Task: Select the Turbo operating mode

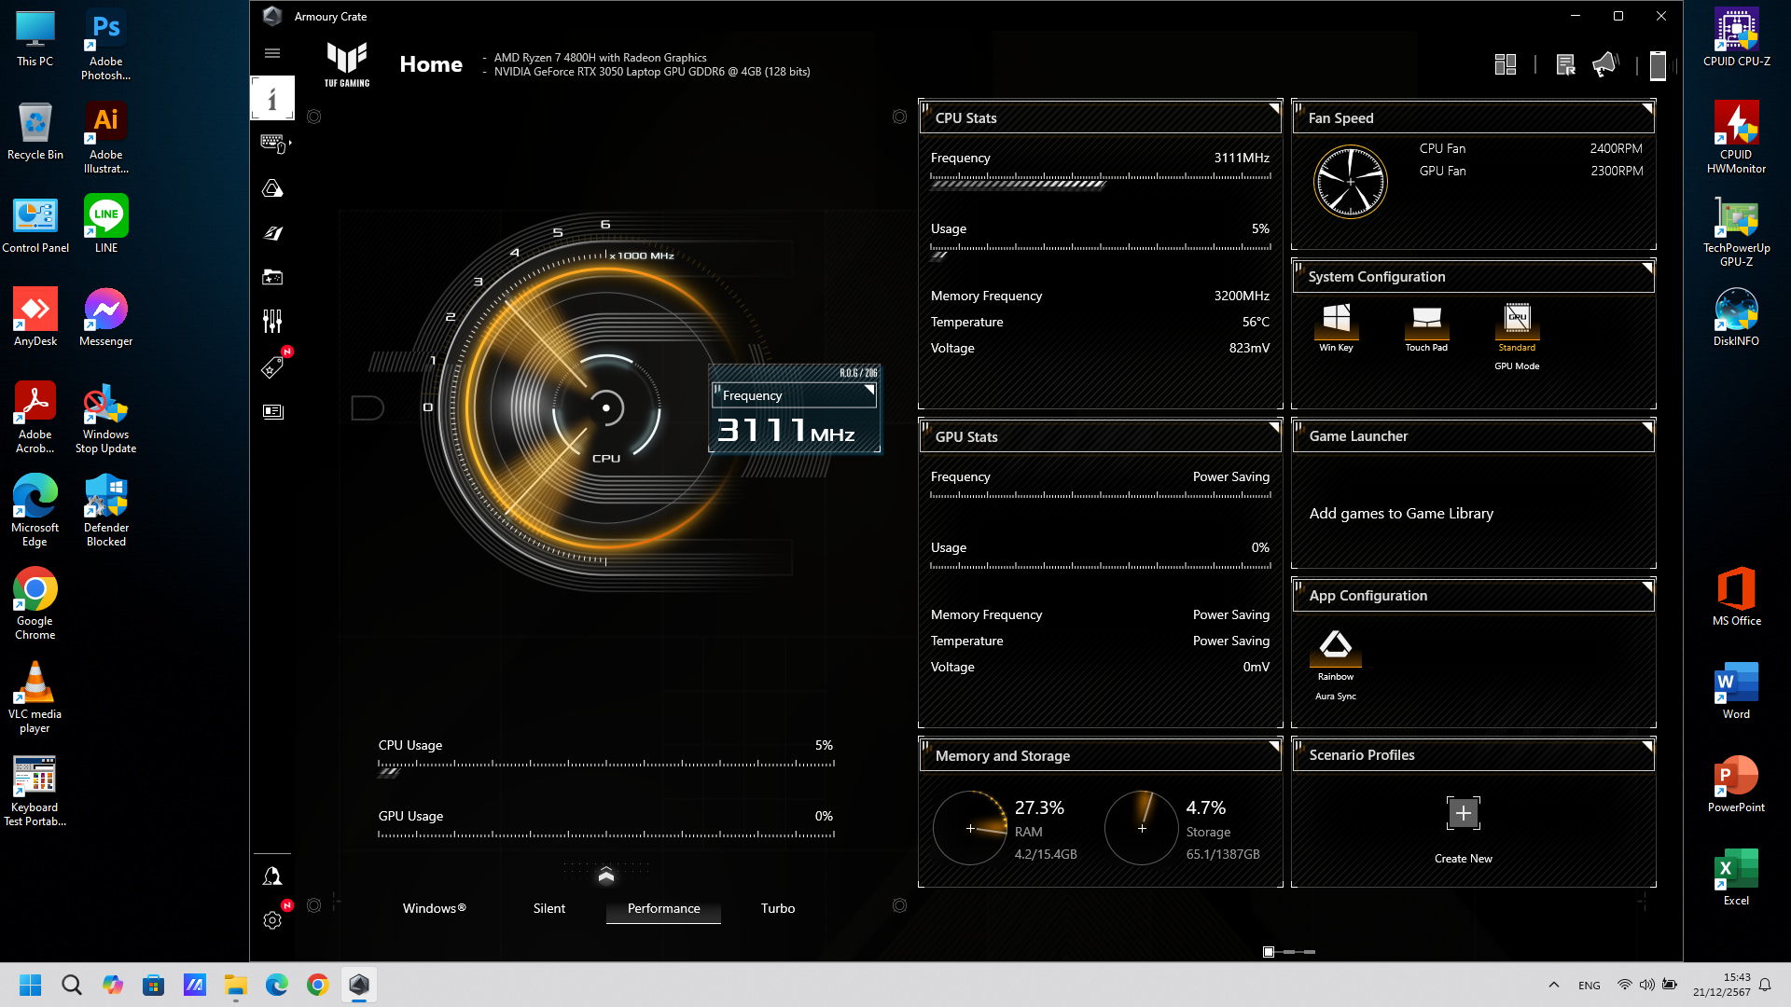Action: click(777, 908)
